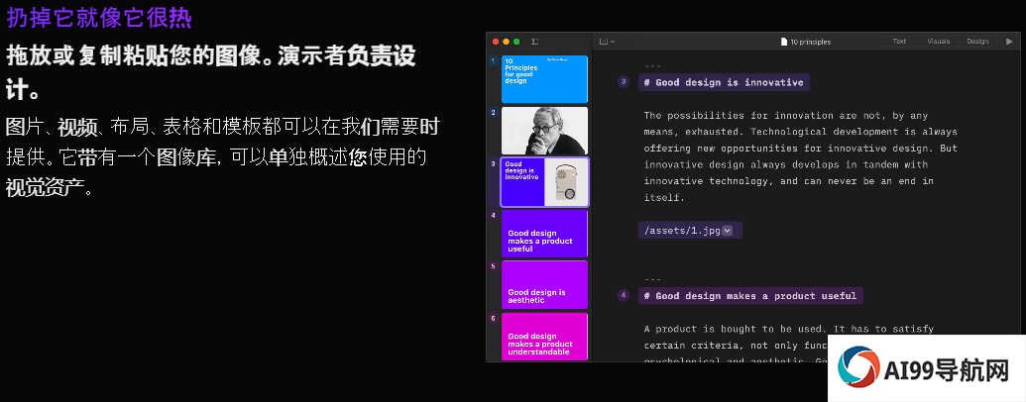Viewport: 1026px width, 402px height.
Task: Click the heading # Good design makes a product useful
Action: 750,295
